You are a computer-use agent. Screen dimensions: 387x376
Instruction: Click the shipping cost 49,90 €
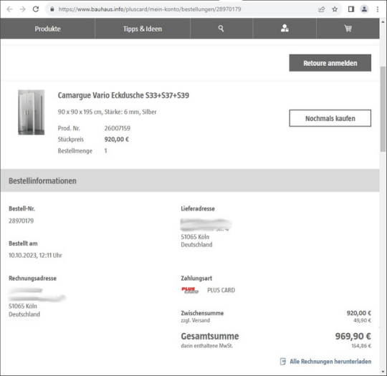(x=363, y=320)
